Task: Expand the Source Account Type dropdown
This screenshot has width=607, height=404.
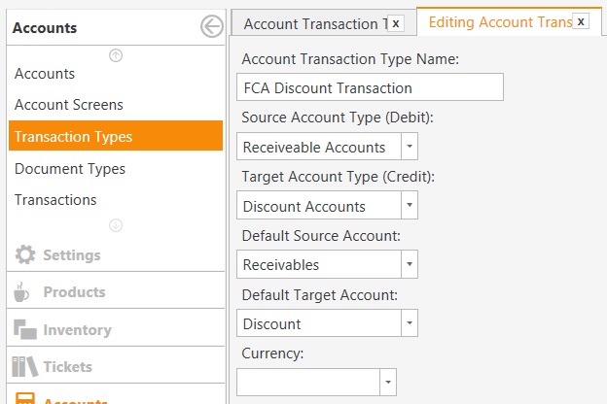Action: tap(410, 146)
